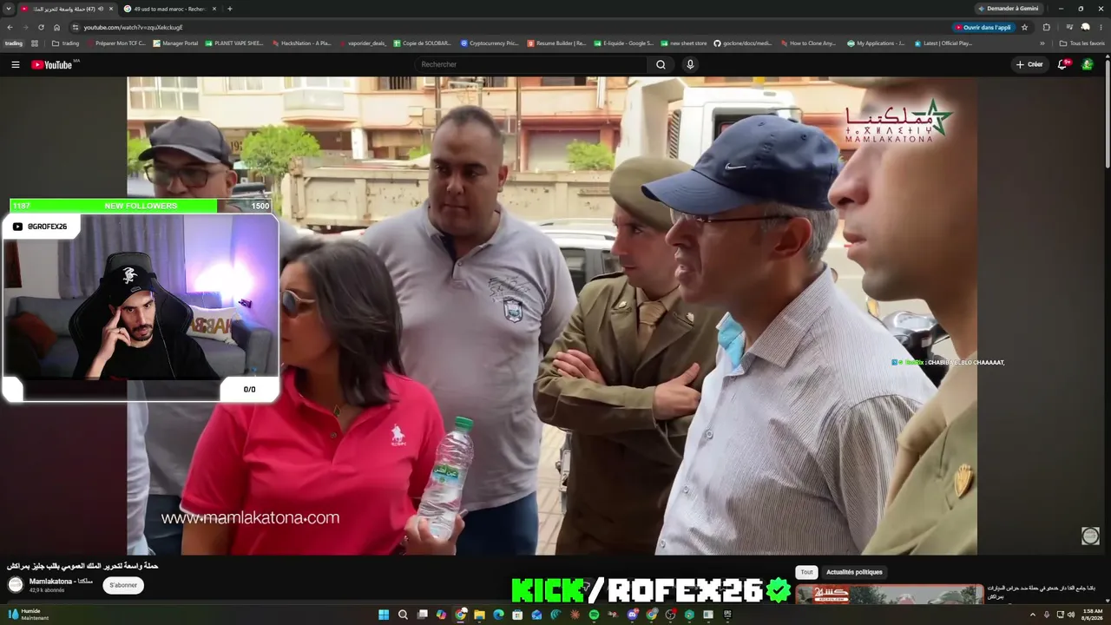This screenshot has width=1111, height=625.
Task: Open the 'HacksNation' bookmark
Action: (x=301, y=43)
